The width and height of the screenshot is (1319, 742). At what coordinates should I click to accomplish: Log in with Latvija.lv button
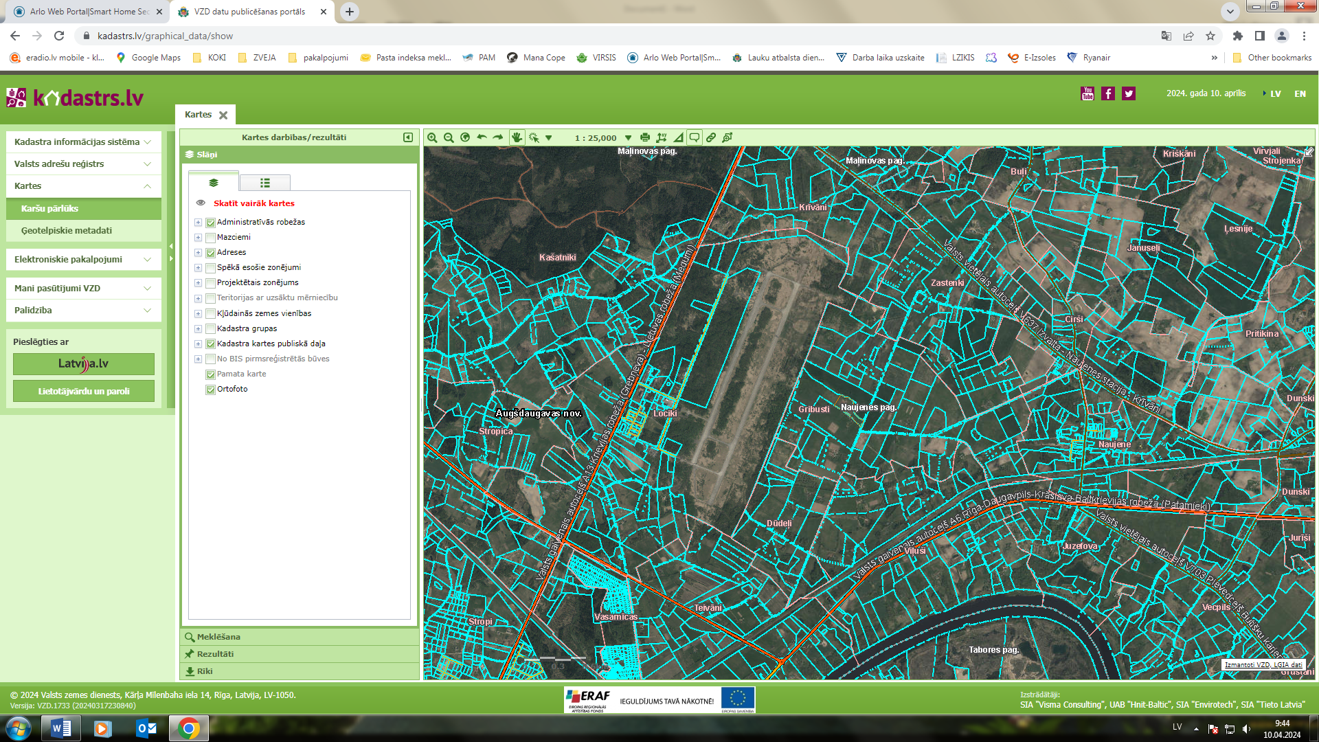coord(84,363)
